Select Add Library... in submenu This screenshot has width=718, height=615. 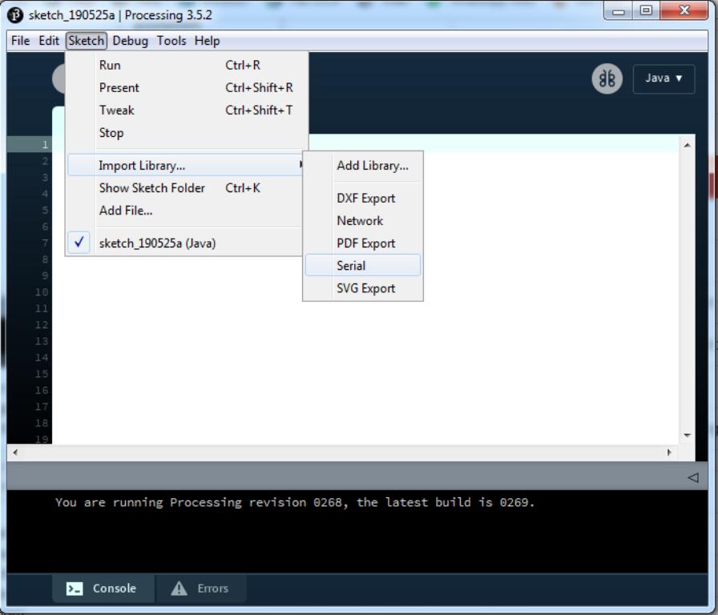coord(363,166)
